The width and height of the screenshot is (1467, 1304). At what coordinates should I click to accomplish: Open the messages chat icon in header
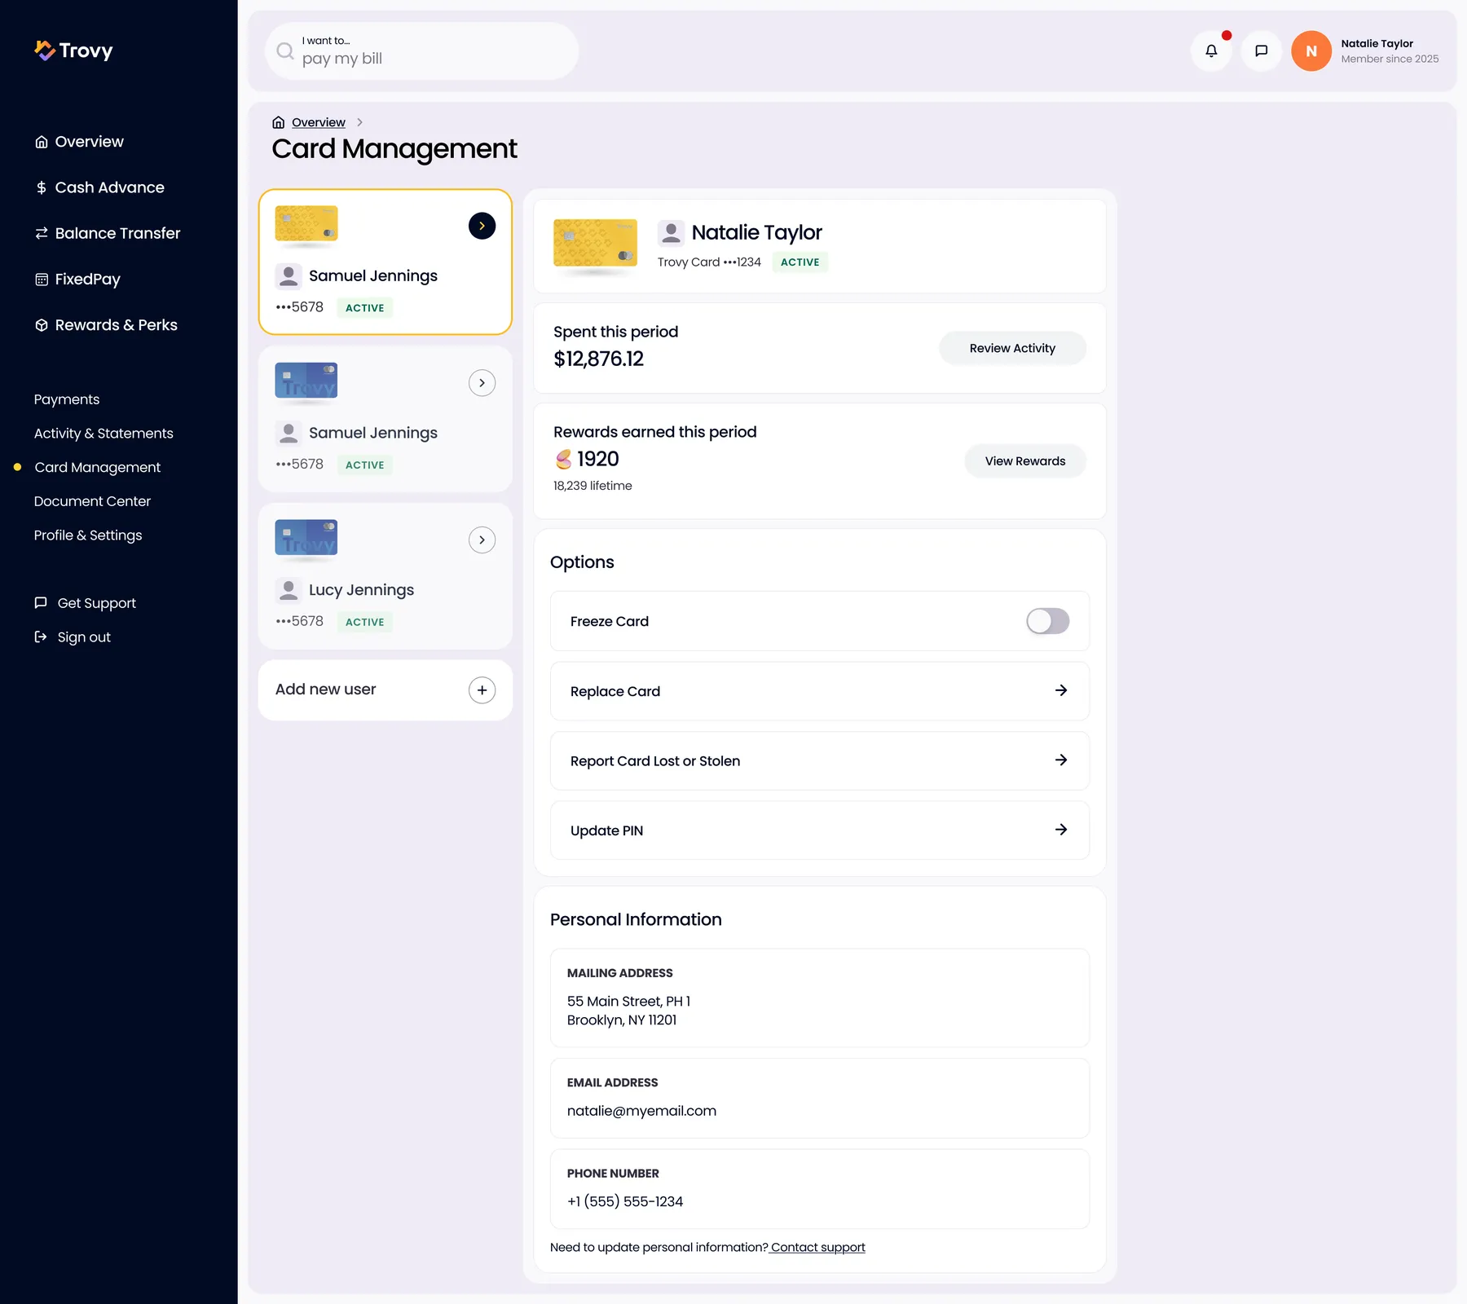pos(1261,51)
